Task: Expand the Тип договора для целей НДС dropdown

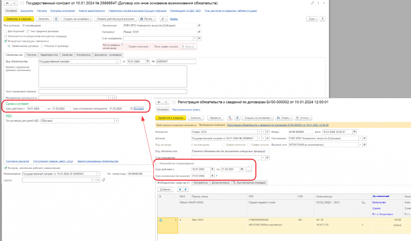Action: 116,121
